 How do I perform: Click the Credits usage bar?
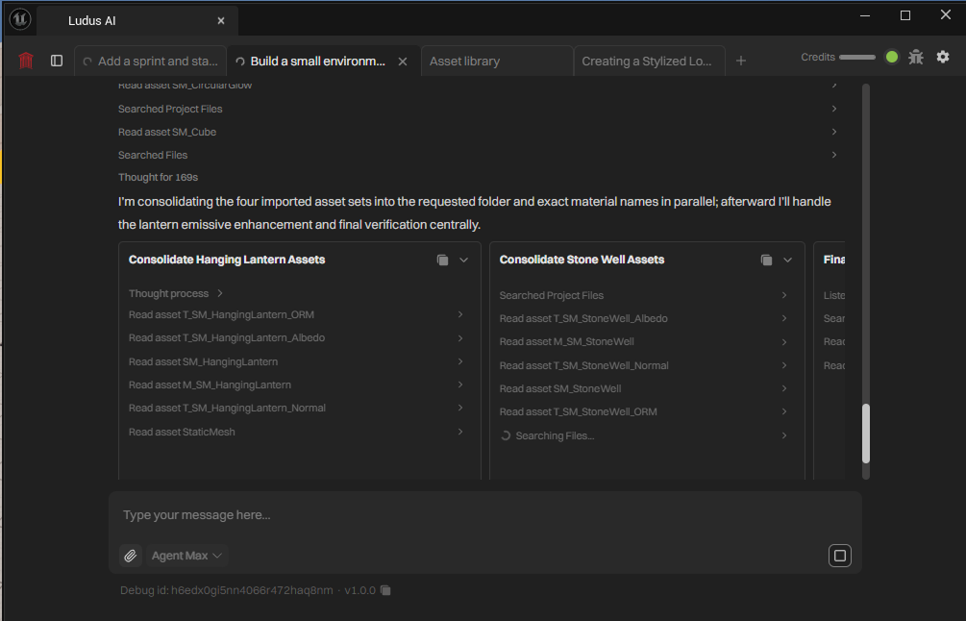click(857, 58)
